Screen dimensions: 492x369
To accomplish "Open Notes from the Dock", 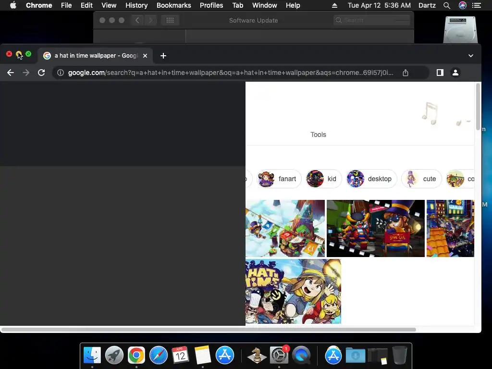I will [203, 355].
